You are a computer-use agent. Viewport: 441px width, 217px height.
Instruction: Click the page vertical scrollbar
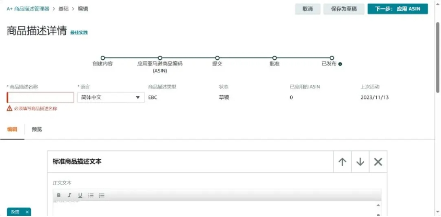coord(438,57)
